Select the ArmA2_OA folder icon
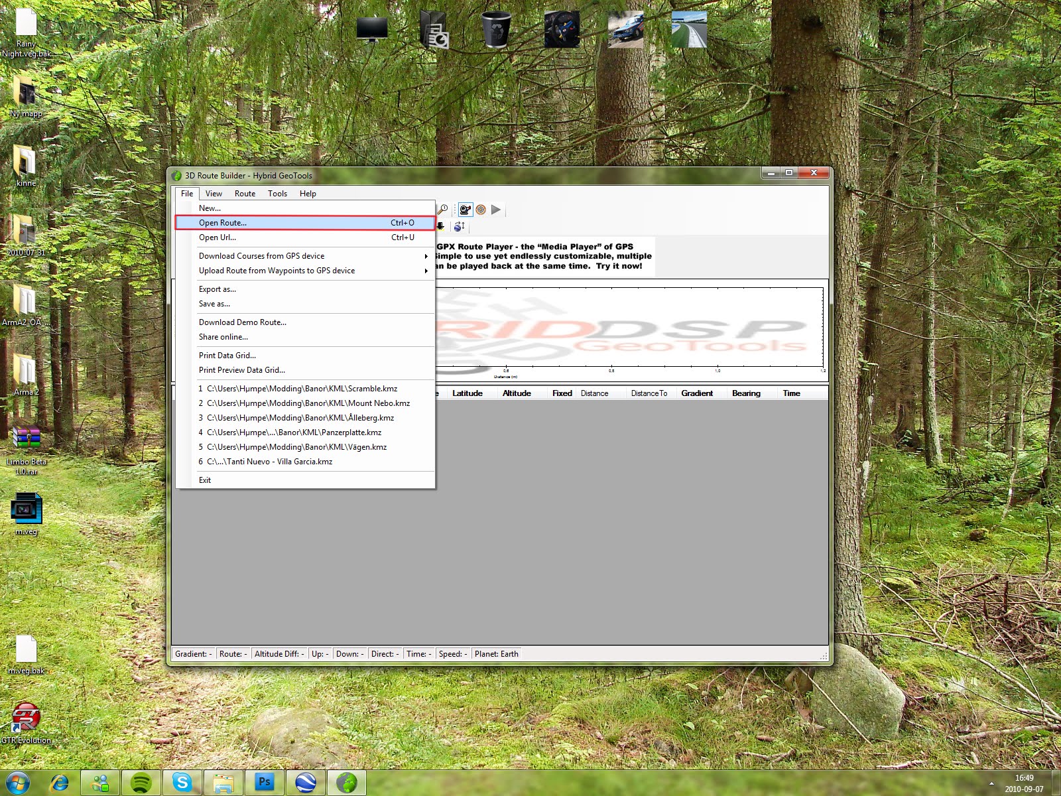 tap(25, 305)
